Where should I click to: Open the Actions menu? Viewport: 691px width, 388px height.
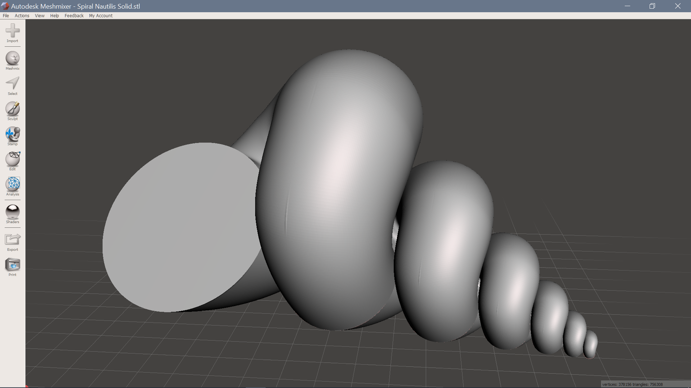[22, 15]
